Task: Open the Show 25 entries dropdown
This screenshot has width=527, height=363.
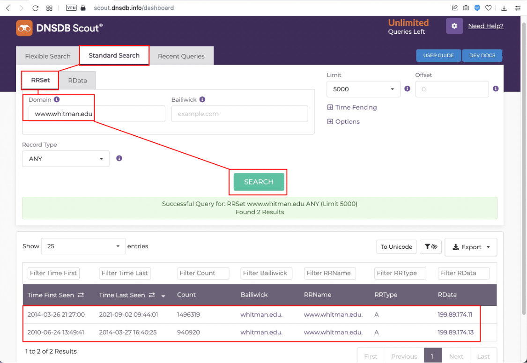Action: (x=83, y=246)
